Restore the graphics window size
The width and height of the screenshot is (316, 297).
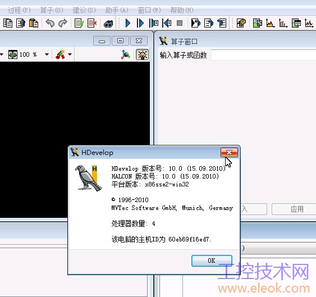[x=120, y=41]
